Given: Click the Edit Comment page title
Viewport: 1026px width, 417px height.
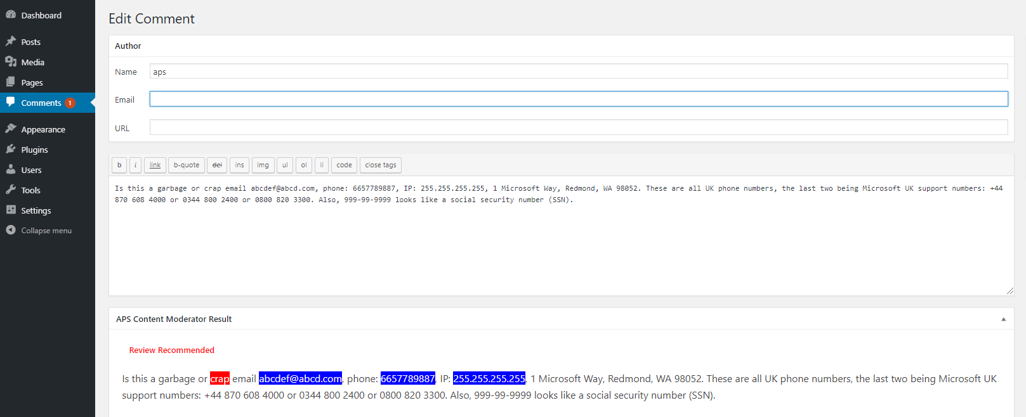Looking at the screenshot, I should [x=152, y=18].
